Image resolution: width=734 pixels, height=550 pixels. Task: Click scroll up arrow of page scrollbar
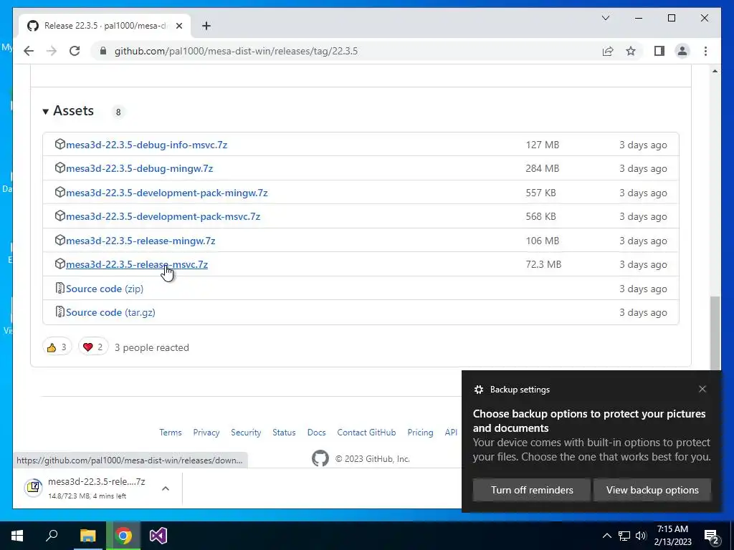(715, 71)
